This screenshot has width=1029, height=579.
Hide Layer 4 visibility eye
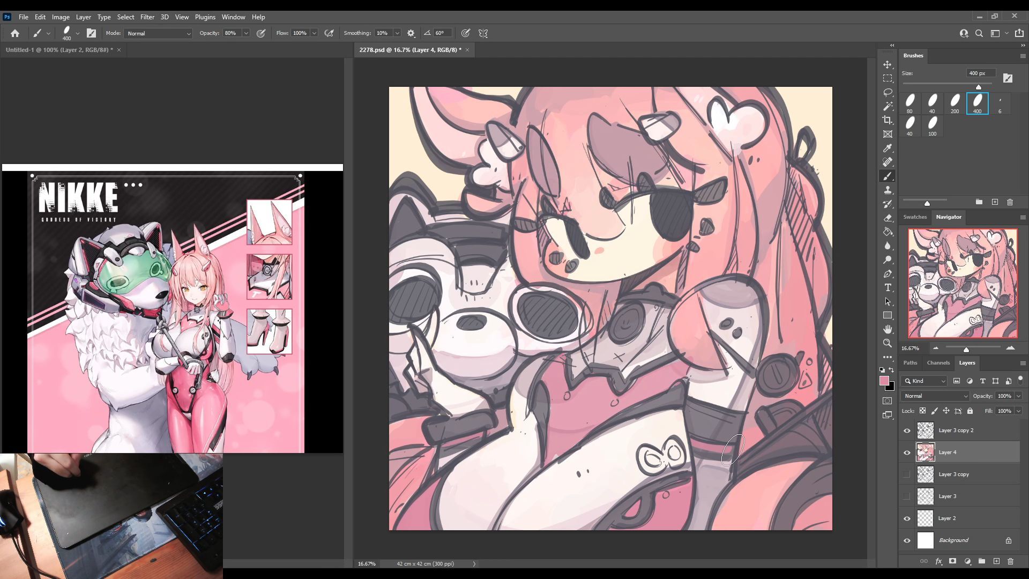coord(907,452)
